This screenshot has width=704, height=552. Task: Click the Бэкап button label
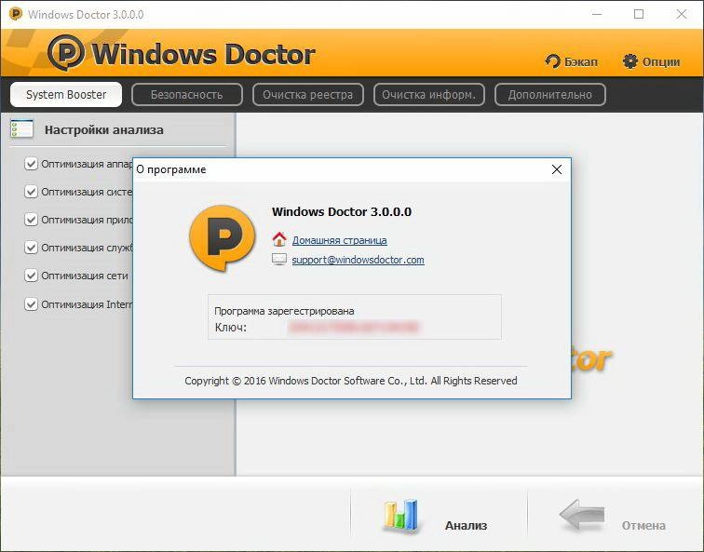581,61
